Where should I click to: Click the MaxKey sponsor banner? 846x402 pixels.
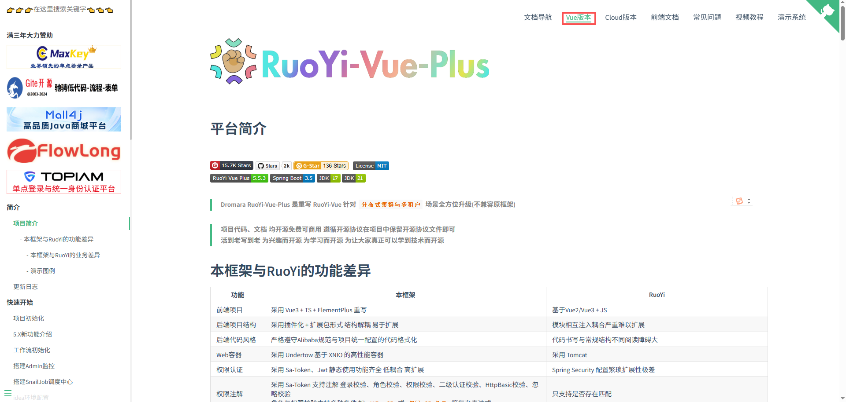point(64,57)
